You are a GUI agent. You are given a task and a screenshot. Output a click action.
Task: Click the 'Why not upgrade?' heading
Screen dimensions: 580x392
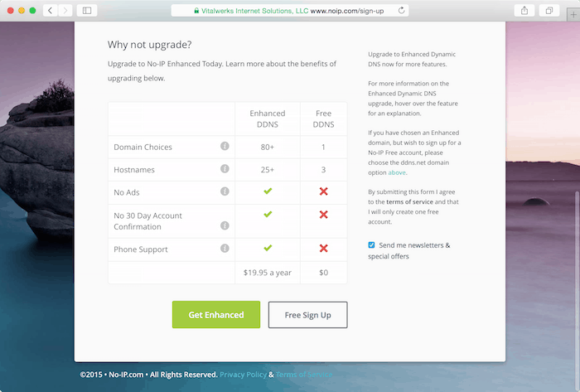[149, 45]
